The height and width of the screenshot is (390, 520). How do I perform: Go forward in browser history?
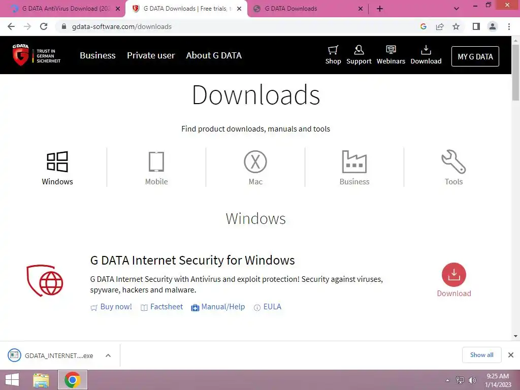[27, 26]
